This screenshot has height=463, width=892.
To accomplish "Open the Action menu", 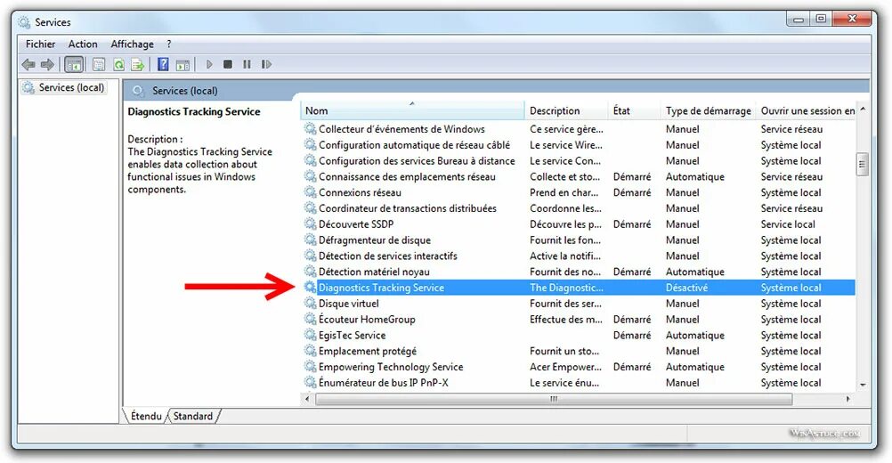I will (x=83, y=45).
